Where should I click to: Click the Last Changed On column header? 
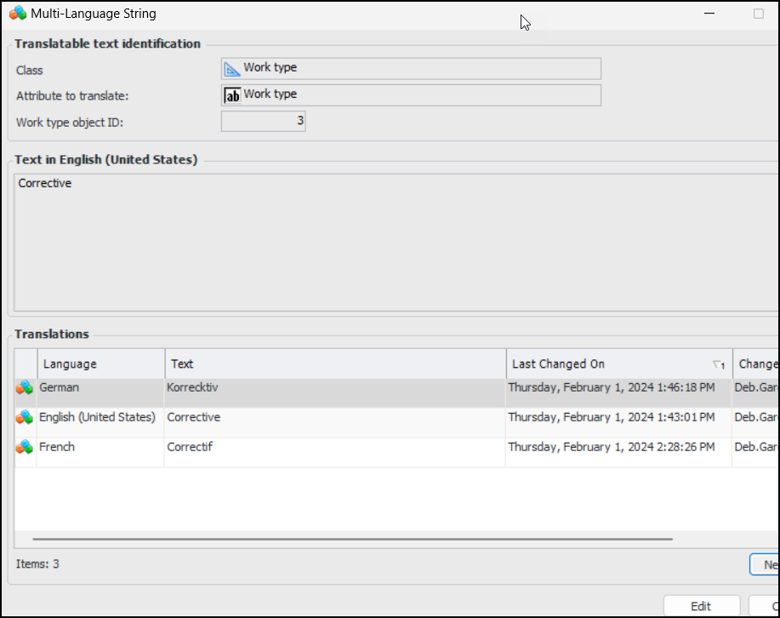[x=619, y=364]
